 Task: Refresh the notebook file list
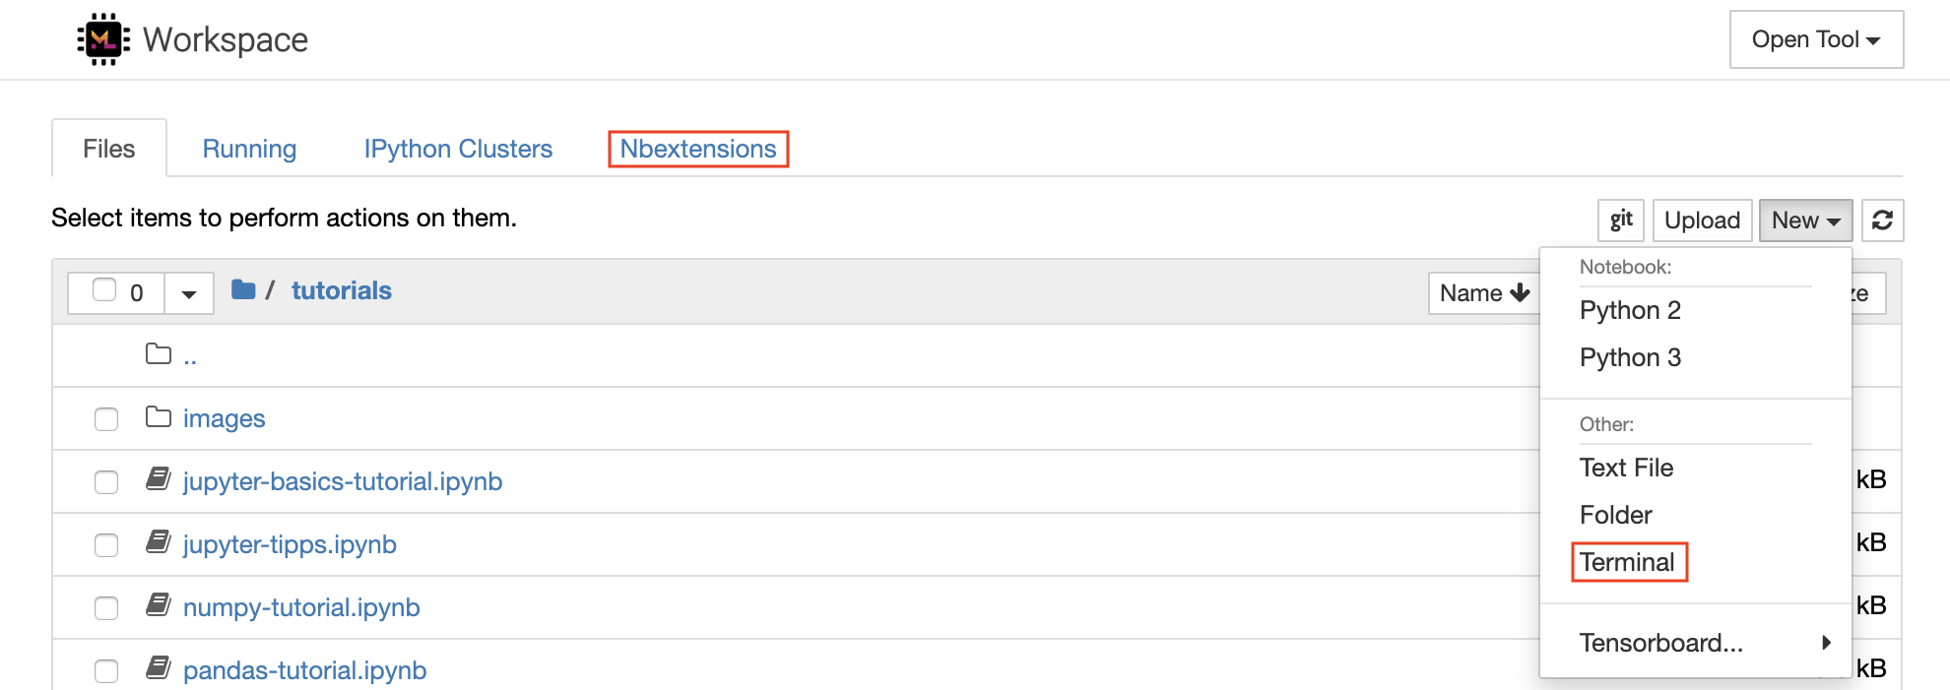1882,220
